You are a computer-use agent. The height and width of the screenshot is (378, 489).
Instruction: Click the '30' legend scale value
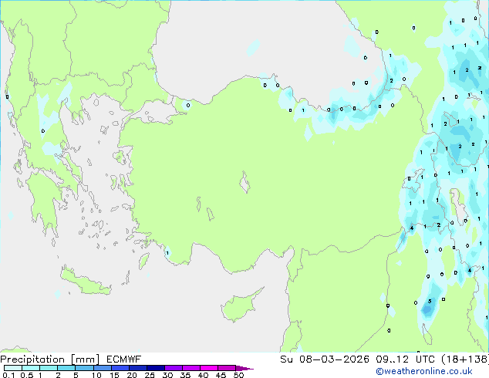(x=167, y=375)
